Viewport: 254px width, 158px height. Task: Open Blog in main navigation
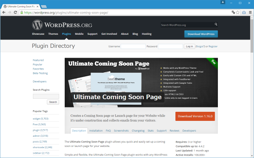[135, 34]
